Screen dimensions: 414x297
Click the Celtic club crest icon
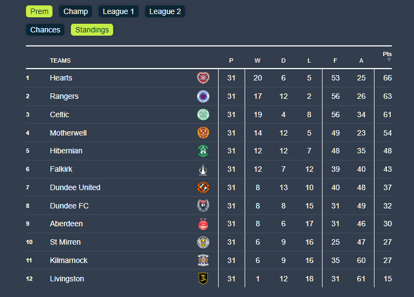click(x=203, y=114)
